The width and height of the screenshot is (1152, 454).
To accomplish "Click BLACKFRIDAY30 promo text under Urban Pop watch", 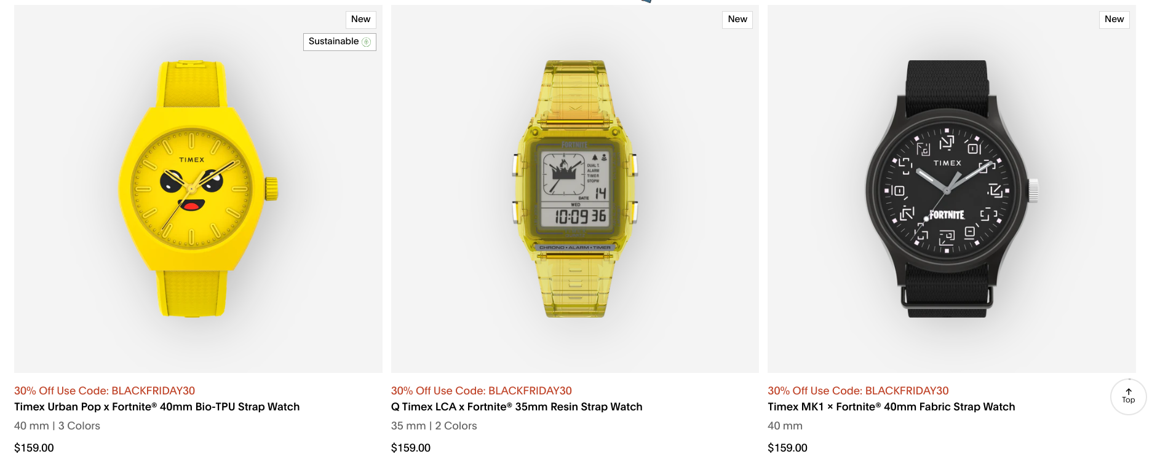I will [105, 391].
